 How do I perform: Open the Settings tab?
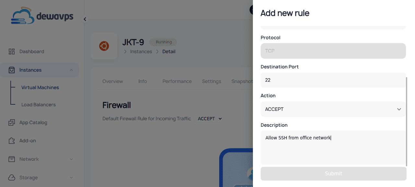(x=211, y=81)
